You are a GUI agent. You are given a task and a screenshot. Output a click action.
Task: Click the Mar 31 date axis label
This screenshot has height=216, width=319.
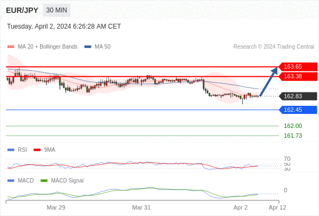coord(142,207)
